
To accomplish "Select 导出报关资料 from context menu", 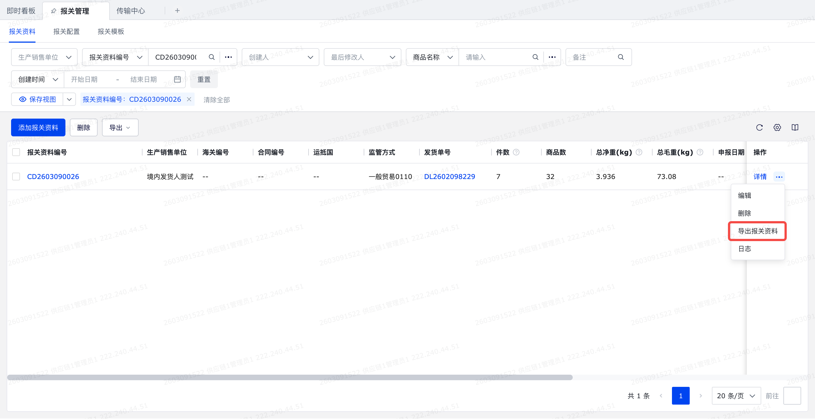I will click(x=757, y=231).
